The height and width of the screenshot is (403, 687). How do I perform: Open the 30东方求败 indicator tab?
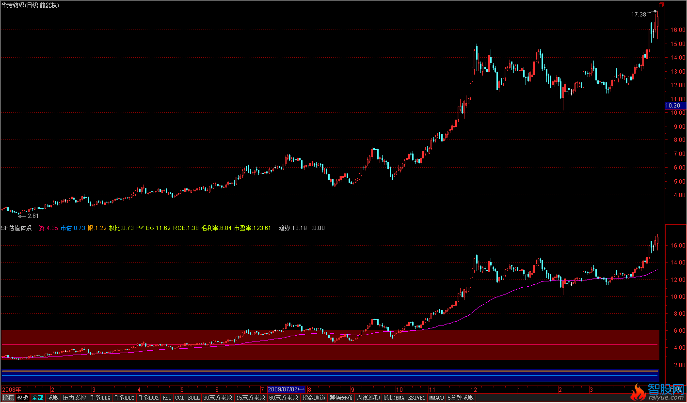[218, 398]
